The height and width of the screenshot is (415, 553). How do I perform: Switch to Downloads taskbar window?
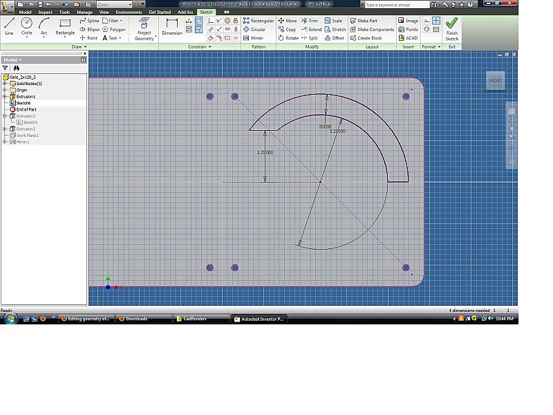point(144,319)
